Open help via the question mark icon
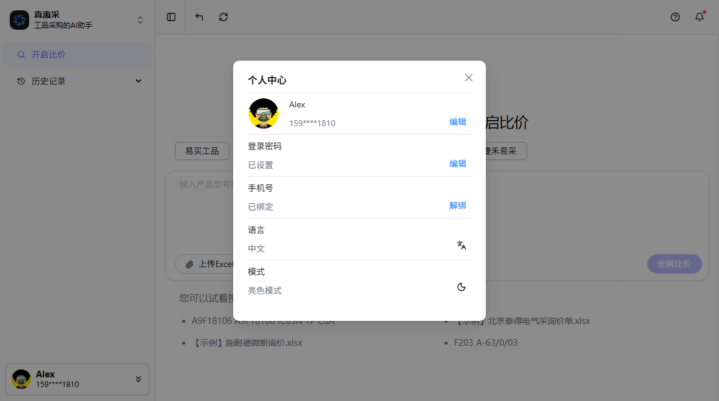The image size is (719, 401). (675, 17)
